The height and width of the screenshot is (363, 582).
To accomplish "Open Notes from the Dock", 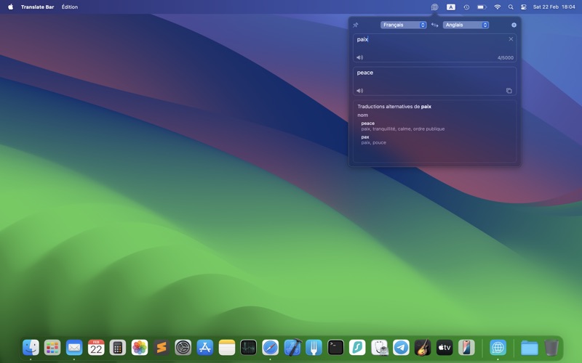I will click(x=227, y=348).
